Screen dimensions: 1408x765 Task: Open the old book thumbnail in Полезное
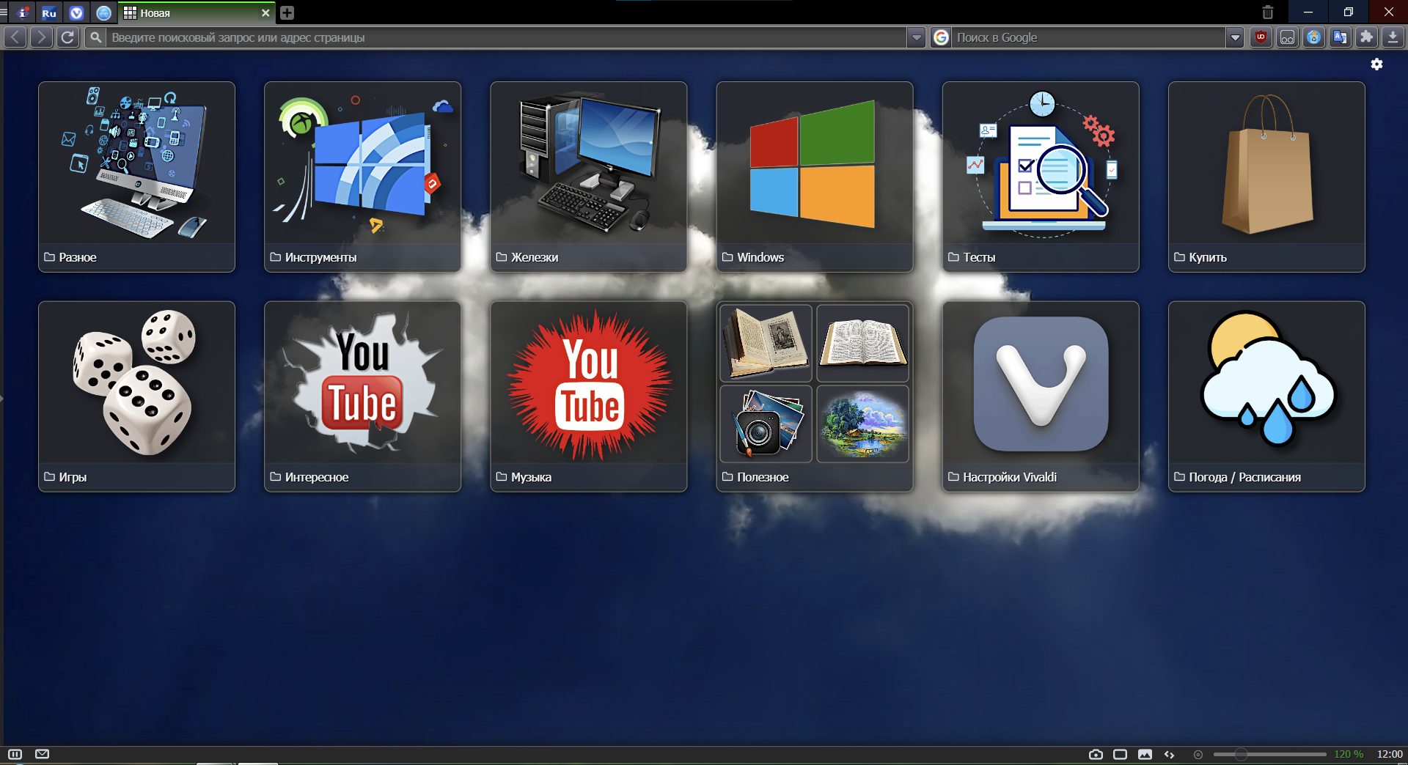coord(766,343)
